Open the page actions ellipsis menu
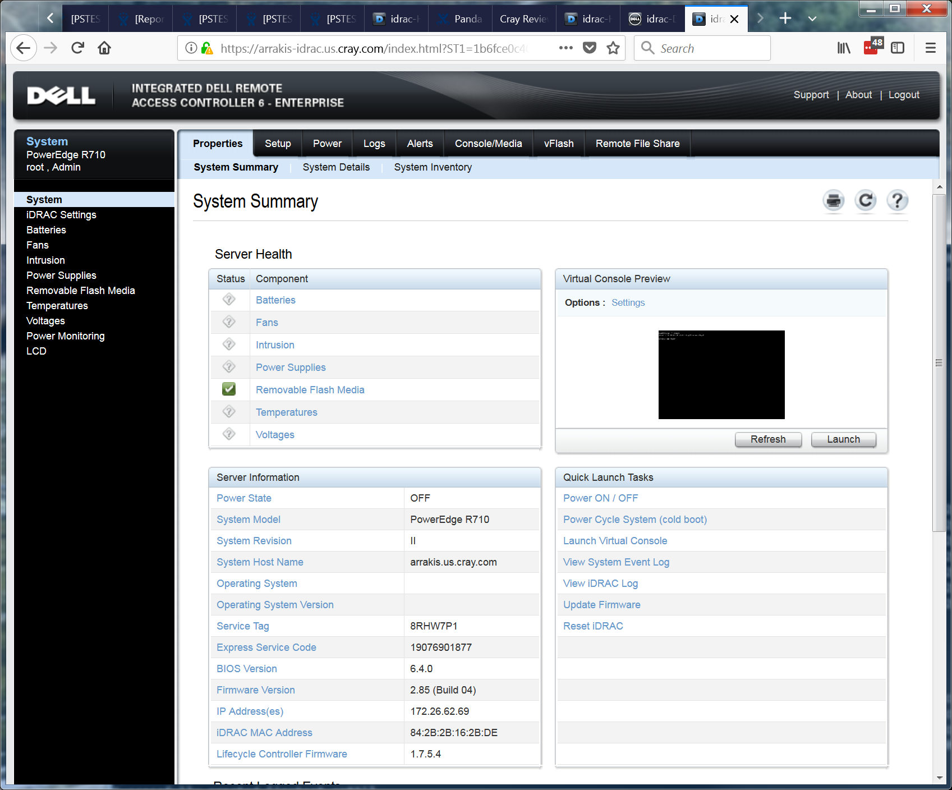The image size is (952, 790). 565,48
